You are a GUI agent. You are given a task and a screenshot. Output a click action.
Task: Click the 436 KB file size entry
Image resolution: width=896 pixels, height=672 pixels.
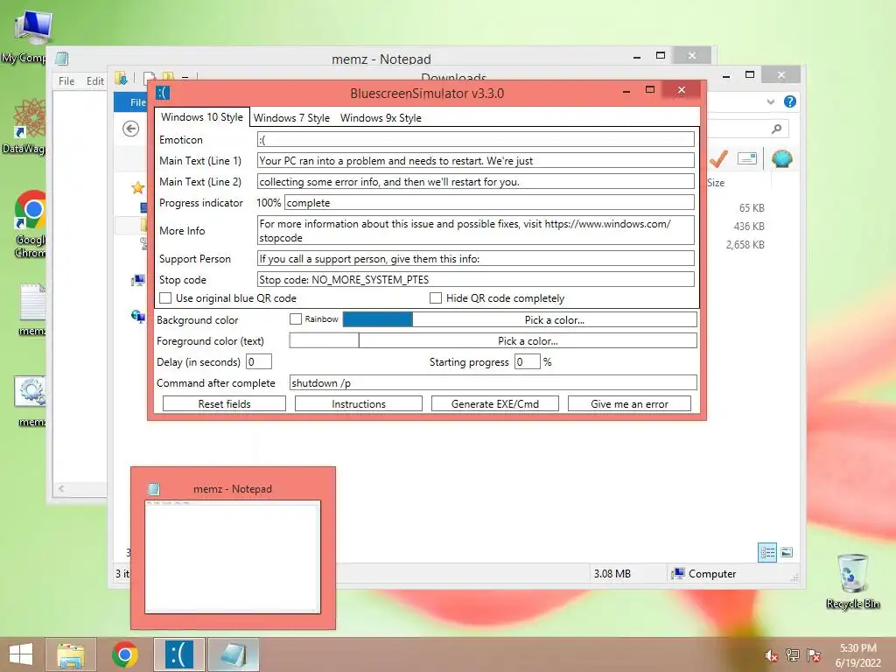coord(749,227)
